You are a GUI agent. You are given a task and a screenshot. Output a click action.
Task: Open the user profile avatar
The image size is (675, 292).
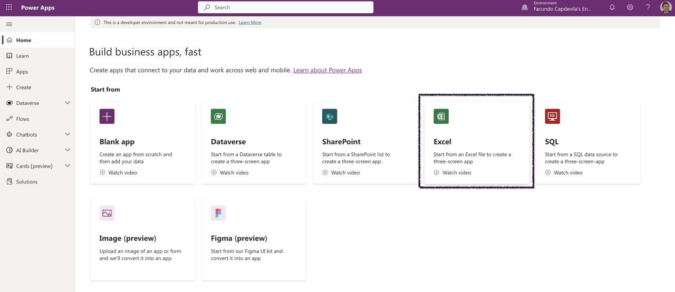point(666,7)
